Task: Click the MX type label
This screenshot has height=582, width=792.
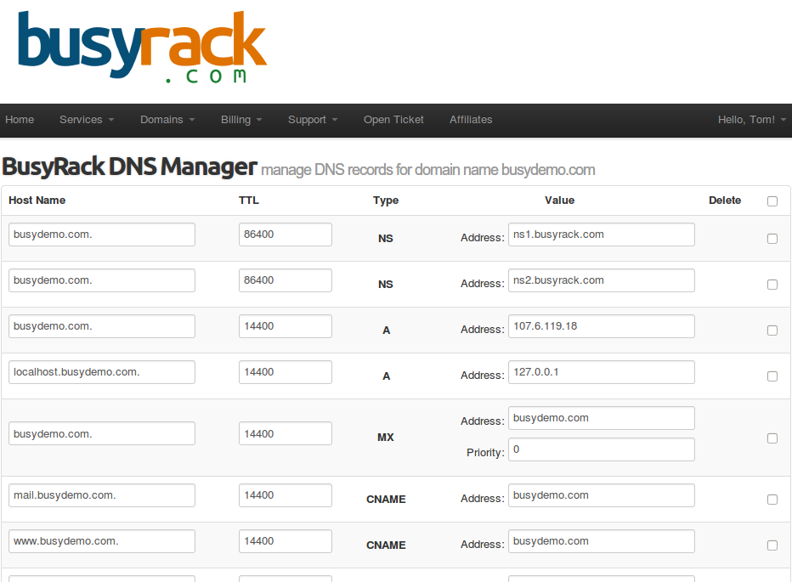Action: [386, 438]
